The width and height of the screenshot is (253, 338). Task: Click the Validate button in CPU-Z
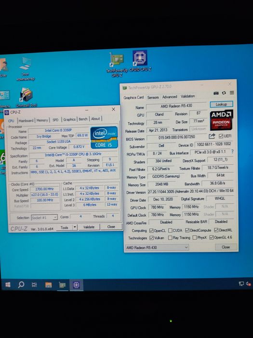click(89, 227)
